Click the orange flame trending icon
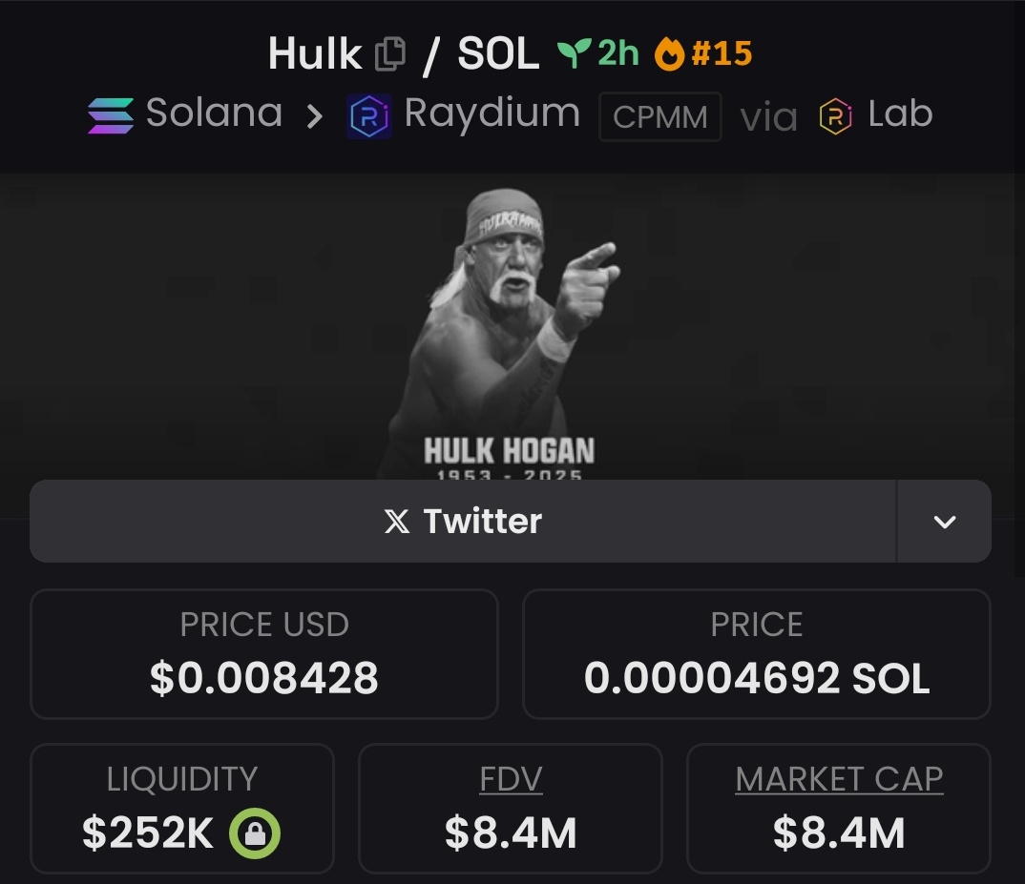This screenshot has width=1025, height=884. [x=669, y=53]
